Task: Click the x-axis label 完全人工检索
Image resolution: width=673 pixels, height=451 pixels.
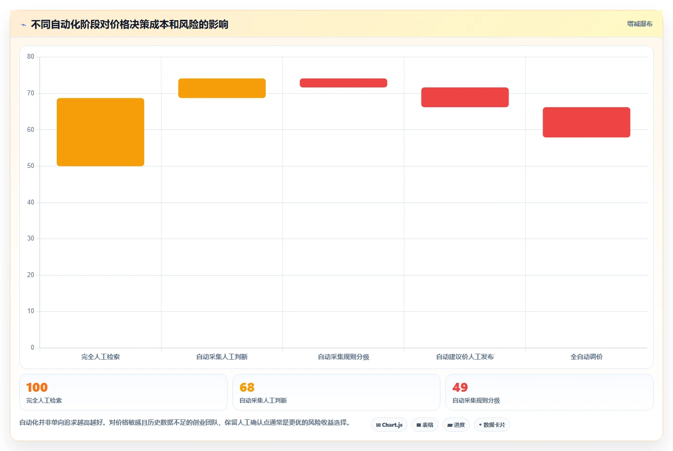Action: tap(101, 357)
